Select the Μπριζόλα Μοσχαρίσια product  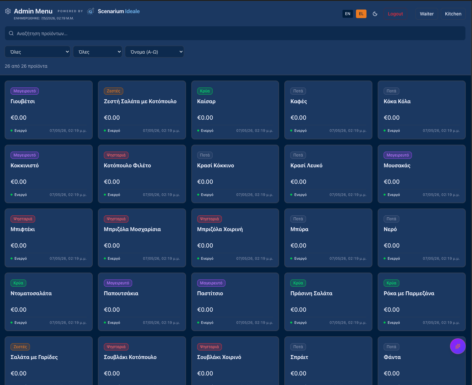click(142, 238)
